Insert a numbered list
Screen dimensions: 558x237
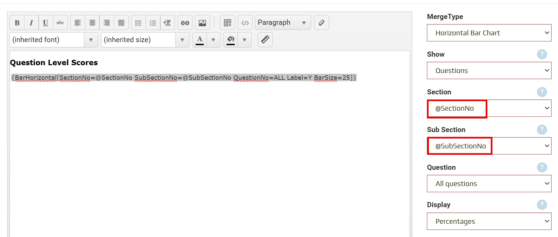(x=153, y=23)
